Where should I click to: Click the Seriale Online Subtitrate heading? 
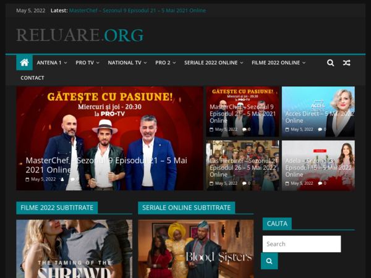coord(187,208)
